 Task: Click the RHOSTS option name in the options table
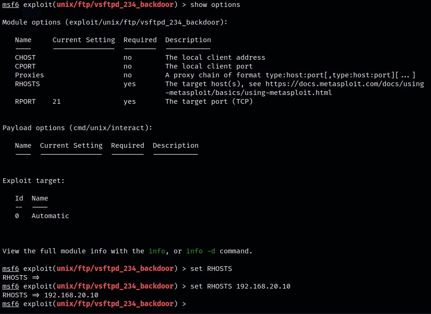point(27,84)
